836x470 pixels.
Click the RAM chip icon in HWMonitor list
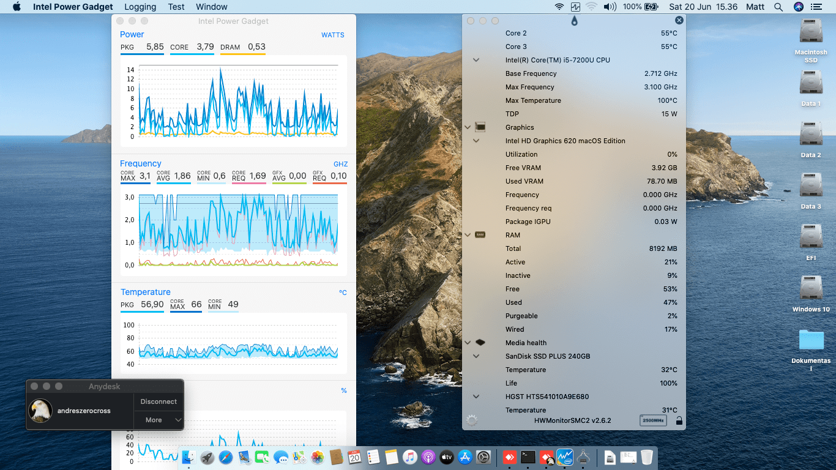click(480, 234)
